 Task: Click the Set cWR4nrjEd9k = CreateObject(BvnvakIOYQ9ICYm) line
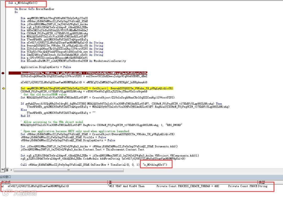click(x=97, y=134)
